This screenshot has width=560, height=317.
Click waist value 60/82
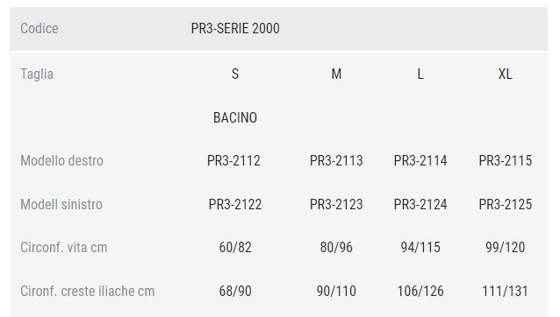[x=235, y=247]
